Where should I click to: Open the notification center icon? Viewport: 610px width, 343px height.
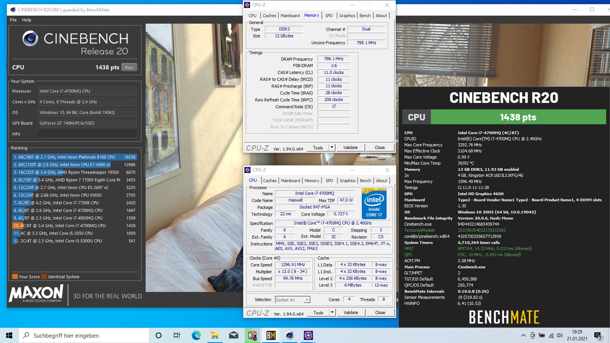click(598, 336)
